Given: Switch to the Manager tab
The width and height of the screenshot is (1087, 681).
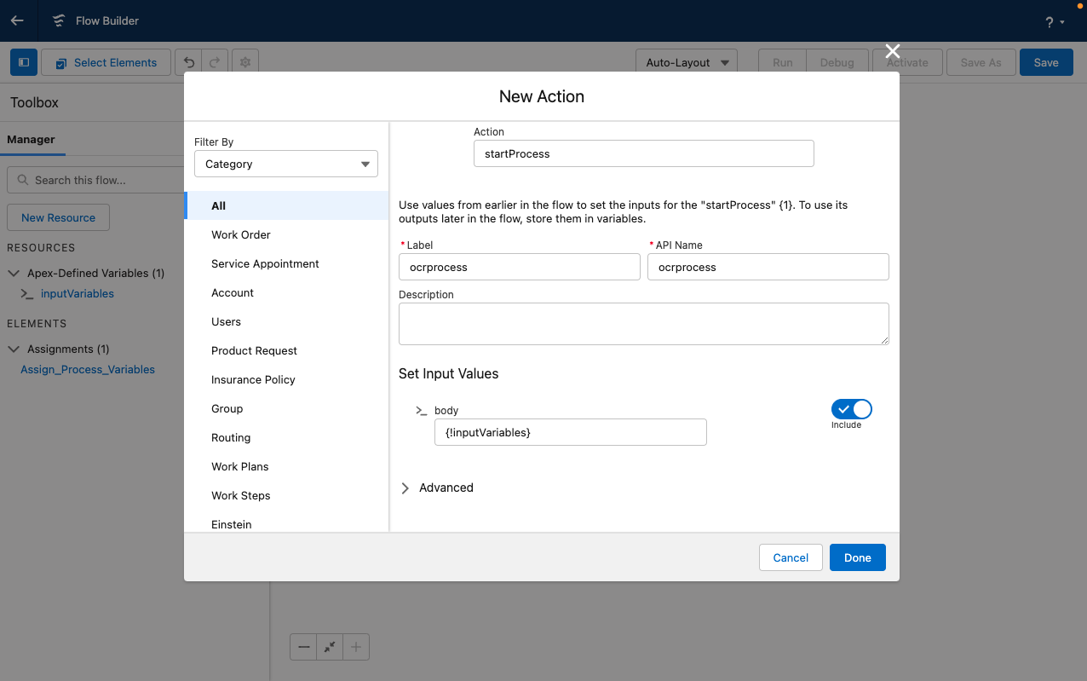Looking at the screenshot, I should (x=32, y=139).
